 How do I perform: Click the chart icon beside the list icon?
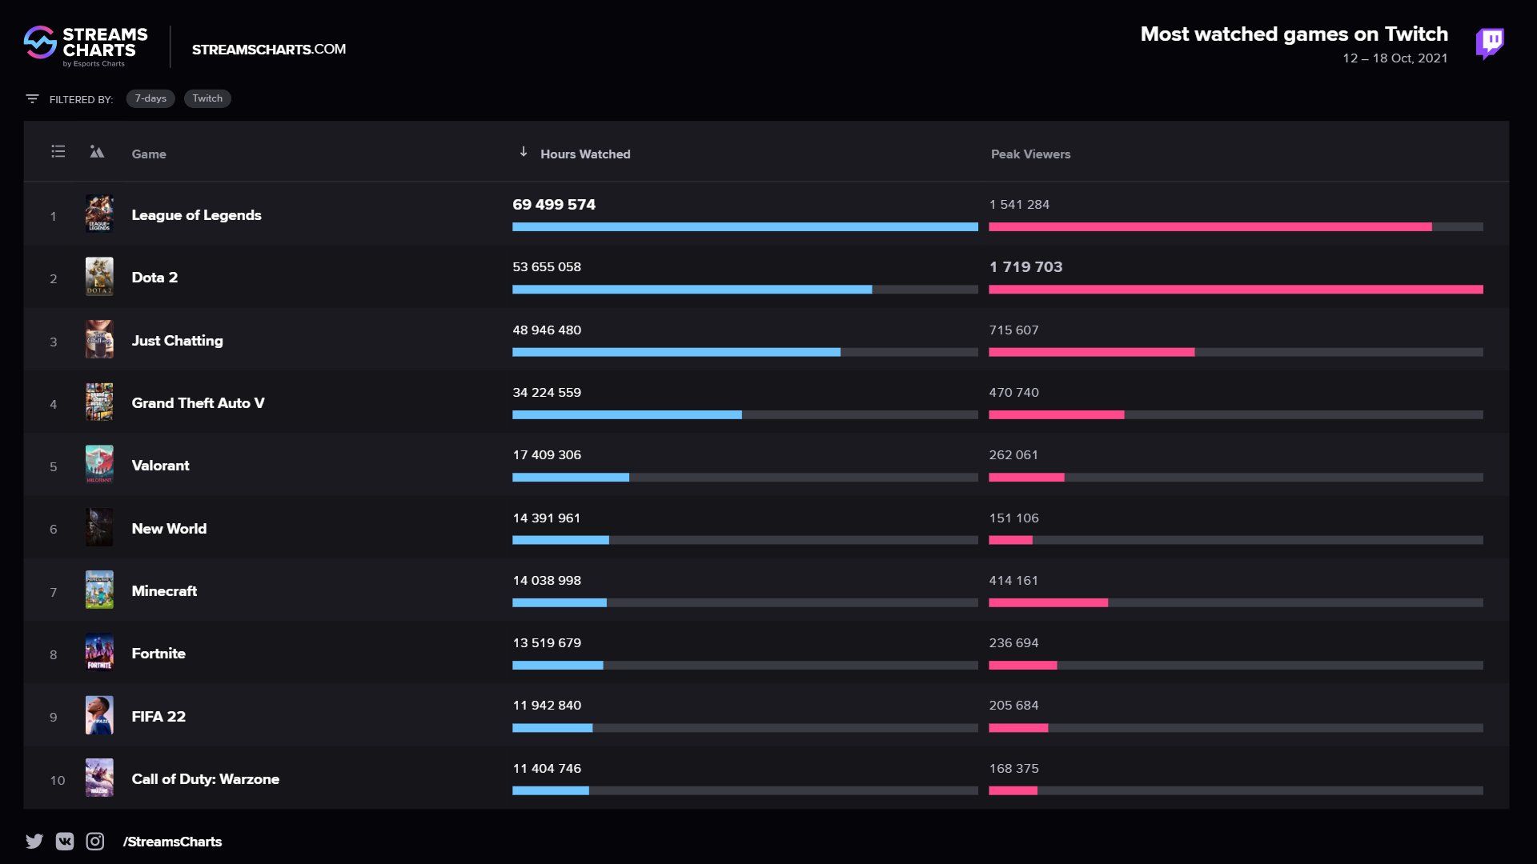[x=96, y=151]
